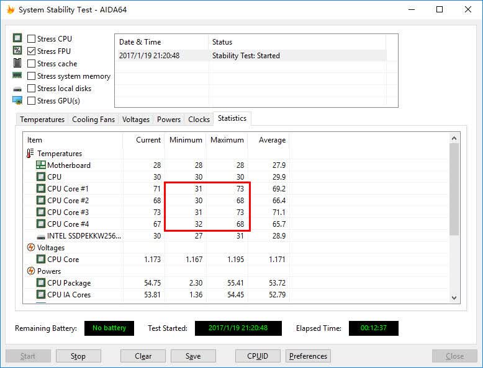
Task: Click the scroll-down arrow of statistics list
Action: 454,297
